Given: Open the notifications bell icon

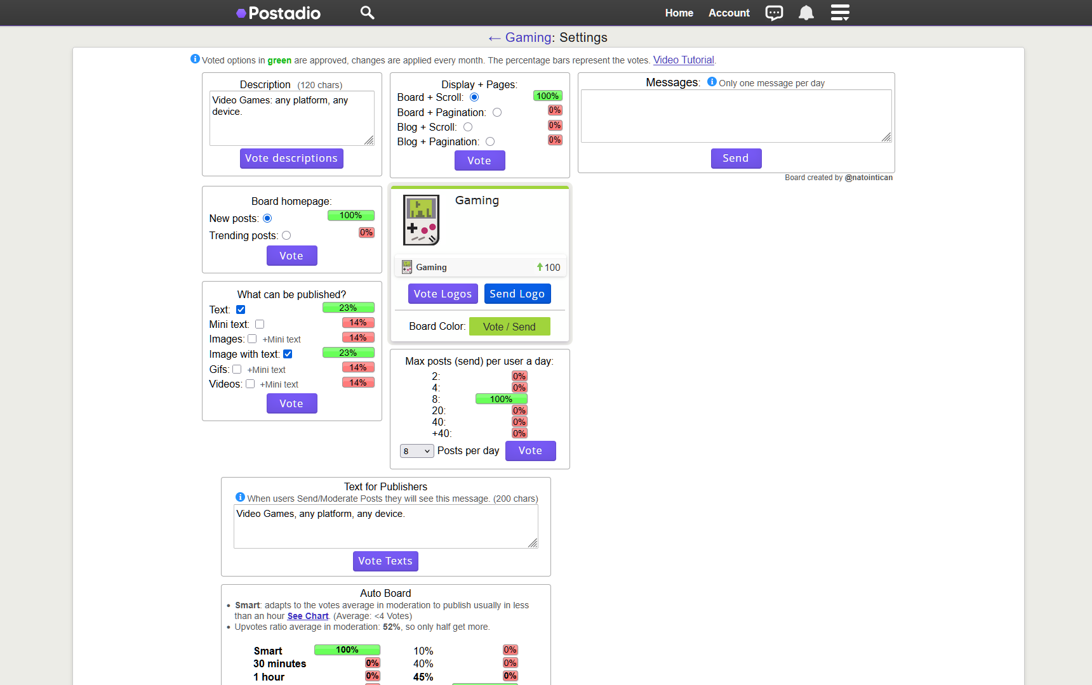Looking at the screenshot, I should point(806,13).
